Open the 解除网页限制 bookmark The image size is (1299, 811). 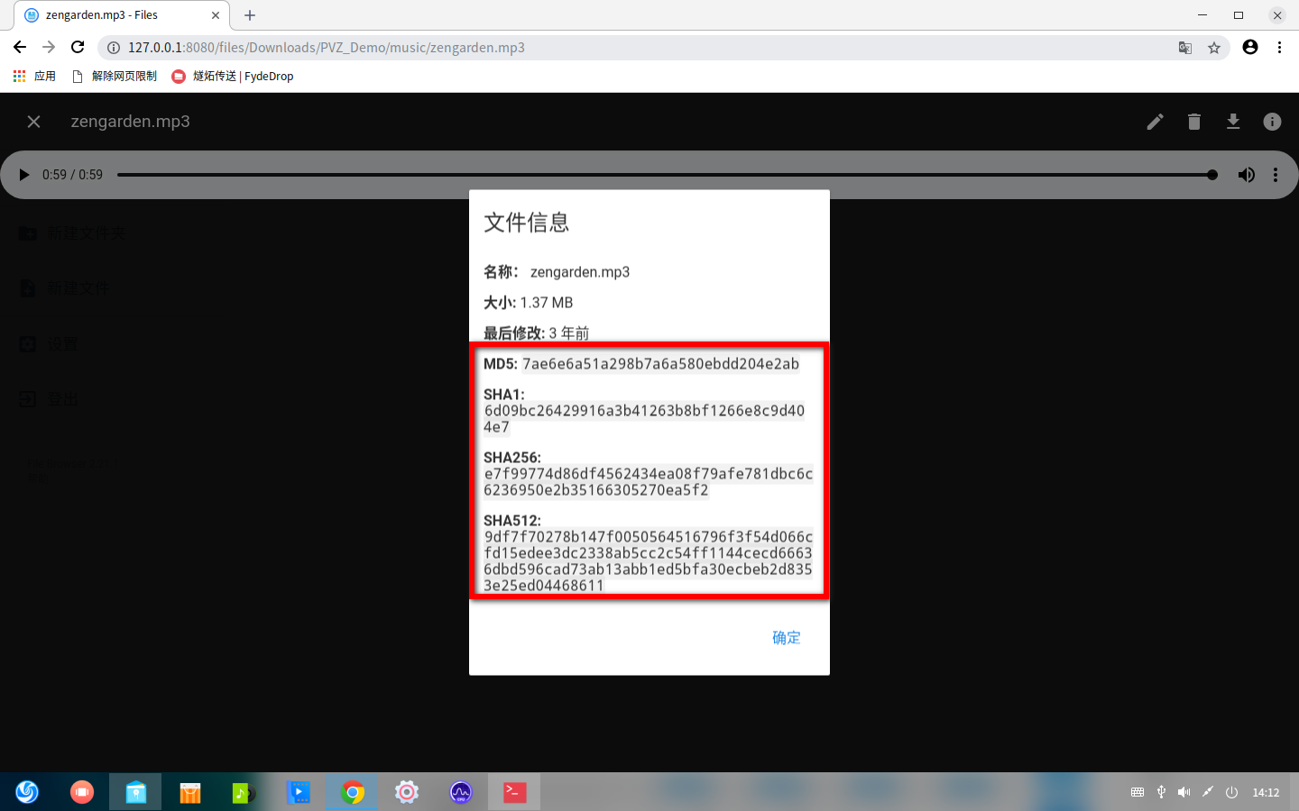click(115, 77)
